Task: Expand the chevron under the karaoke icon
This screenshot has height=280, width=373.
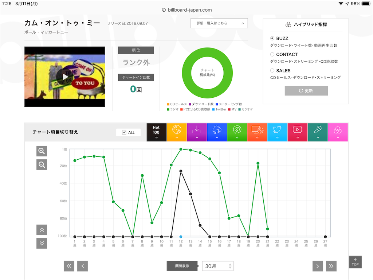Action: coord(318,137)
